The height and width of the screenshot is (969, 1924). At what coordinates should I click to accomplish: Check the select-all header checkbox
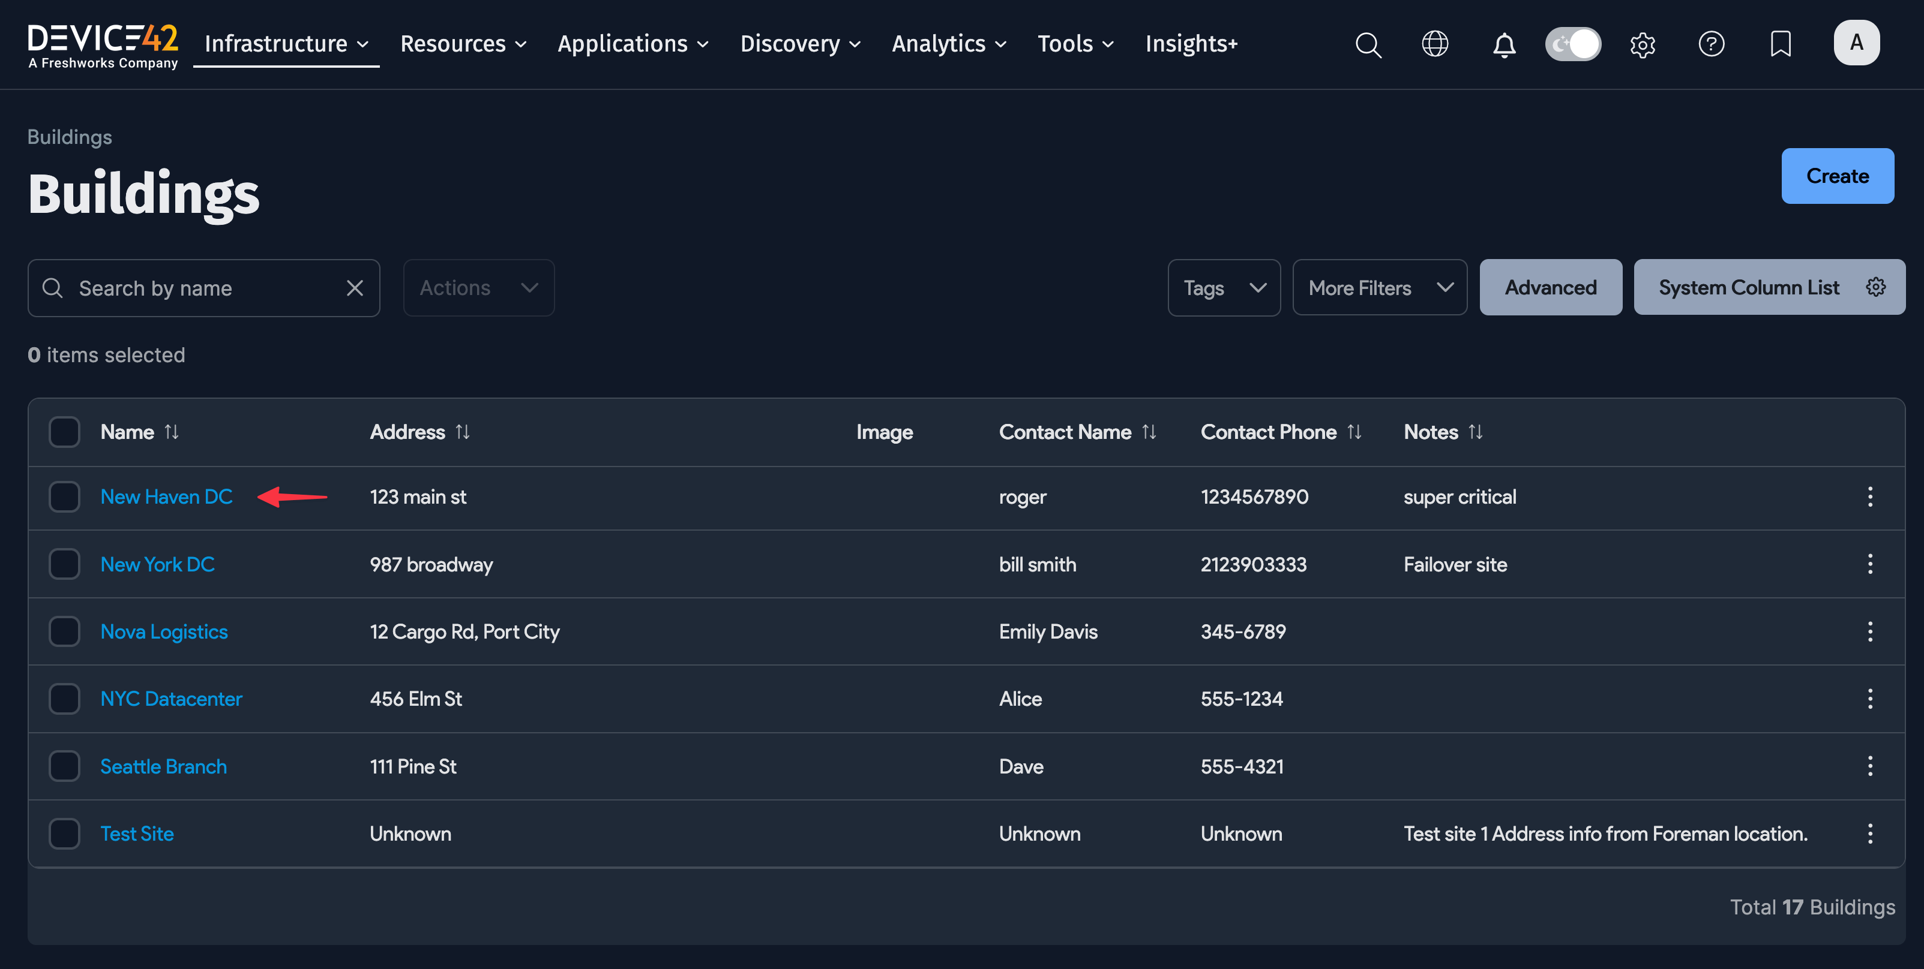(x=64, y=432)
